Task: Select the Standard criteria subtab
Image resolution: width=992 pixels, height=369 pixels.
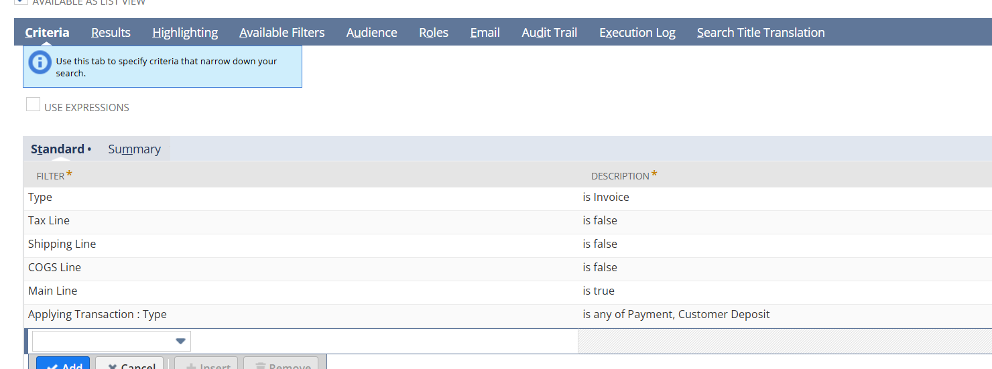Action: [58, 149]
